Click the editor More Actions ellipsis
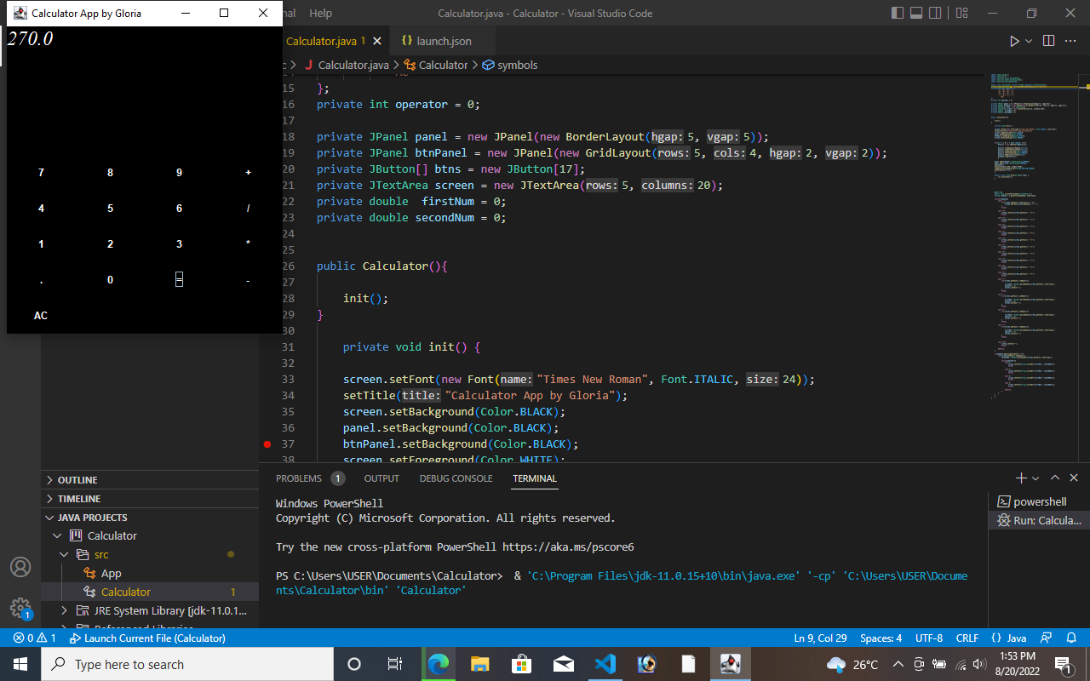Image resolution: width=1090 pixels, height=681 pixels. click(1070, 40)
